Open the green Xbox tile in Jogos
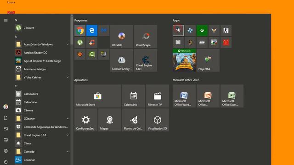294x165 pixels. point(202,31)
